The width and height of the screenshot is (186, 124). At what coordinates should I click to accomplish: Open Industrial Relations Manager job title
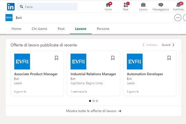[93, 74]
